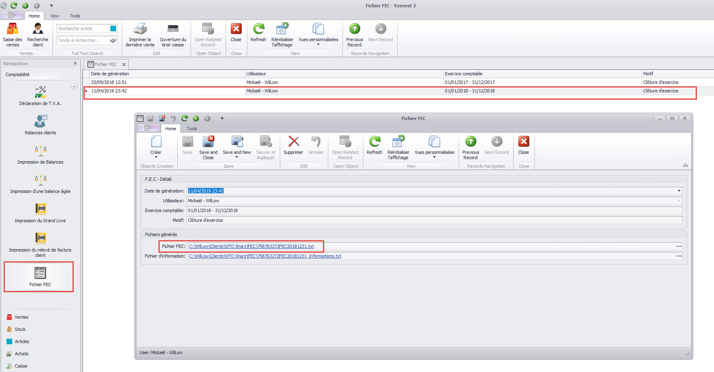Select the Home tab in the main ribbon

(34, 16)
